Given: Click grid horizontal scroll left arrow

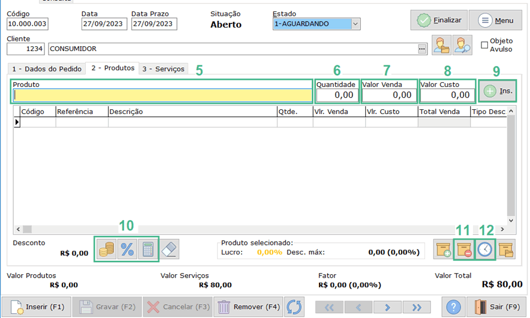Looking at the screenshot, I should pos(18,229).
